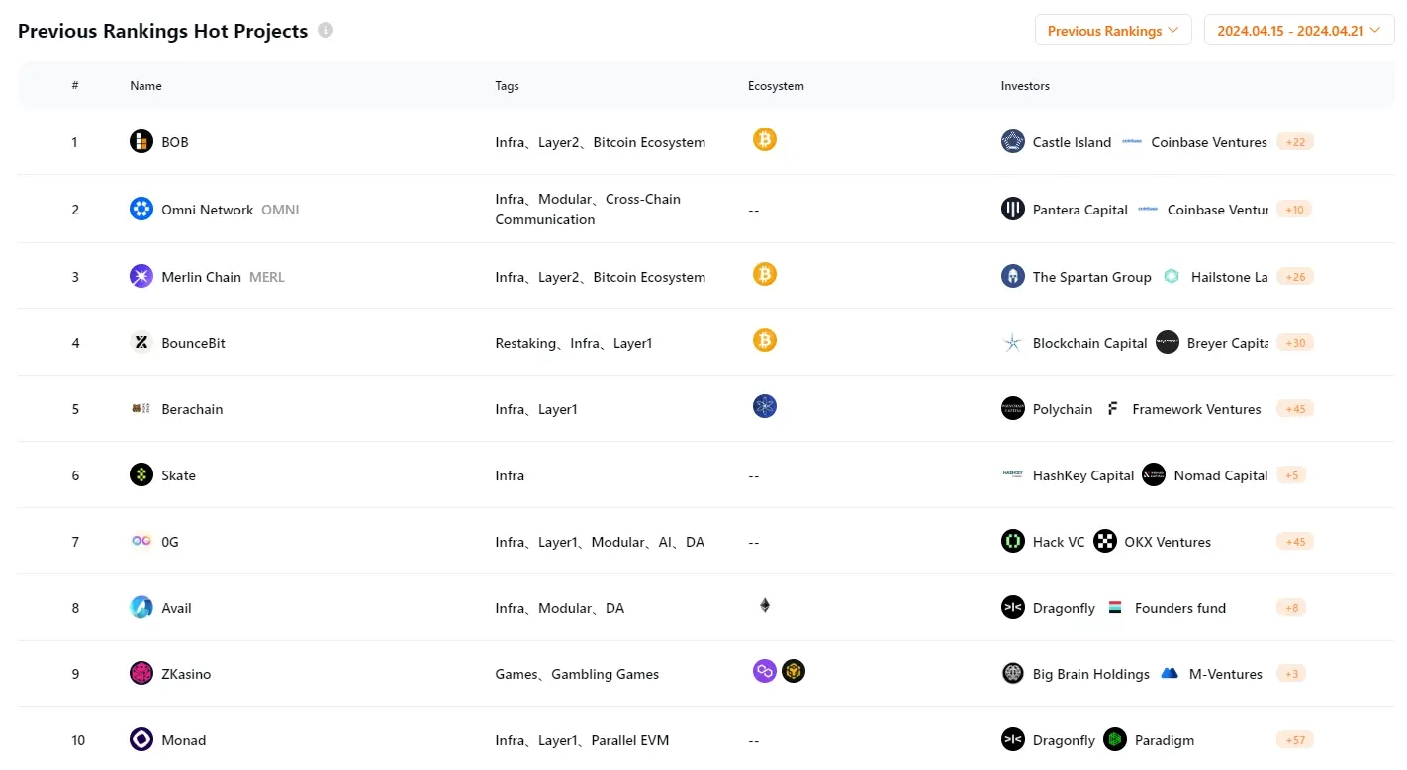Click the BNB Chain icon in ZKasino row

pos(795,670)
